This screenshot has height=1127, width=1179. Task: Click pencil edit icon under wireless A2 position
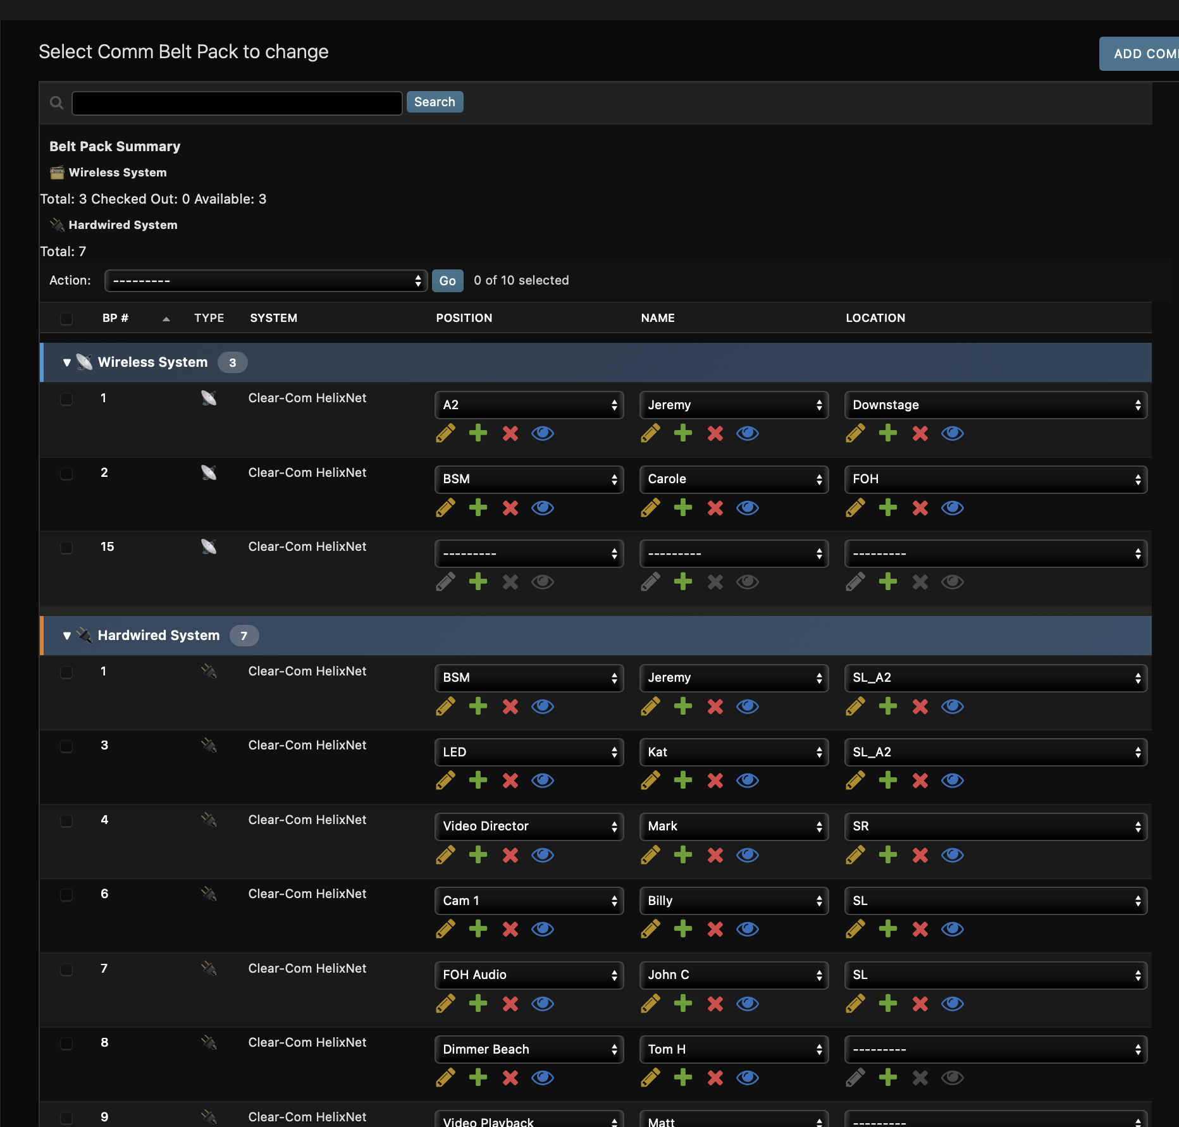click(445, 433)
